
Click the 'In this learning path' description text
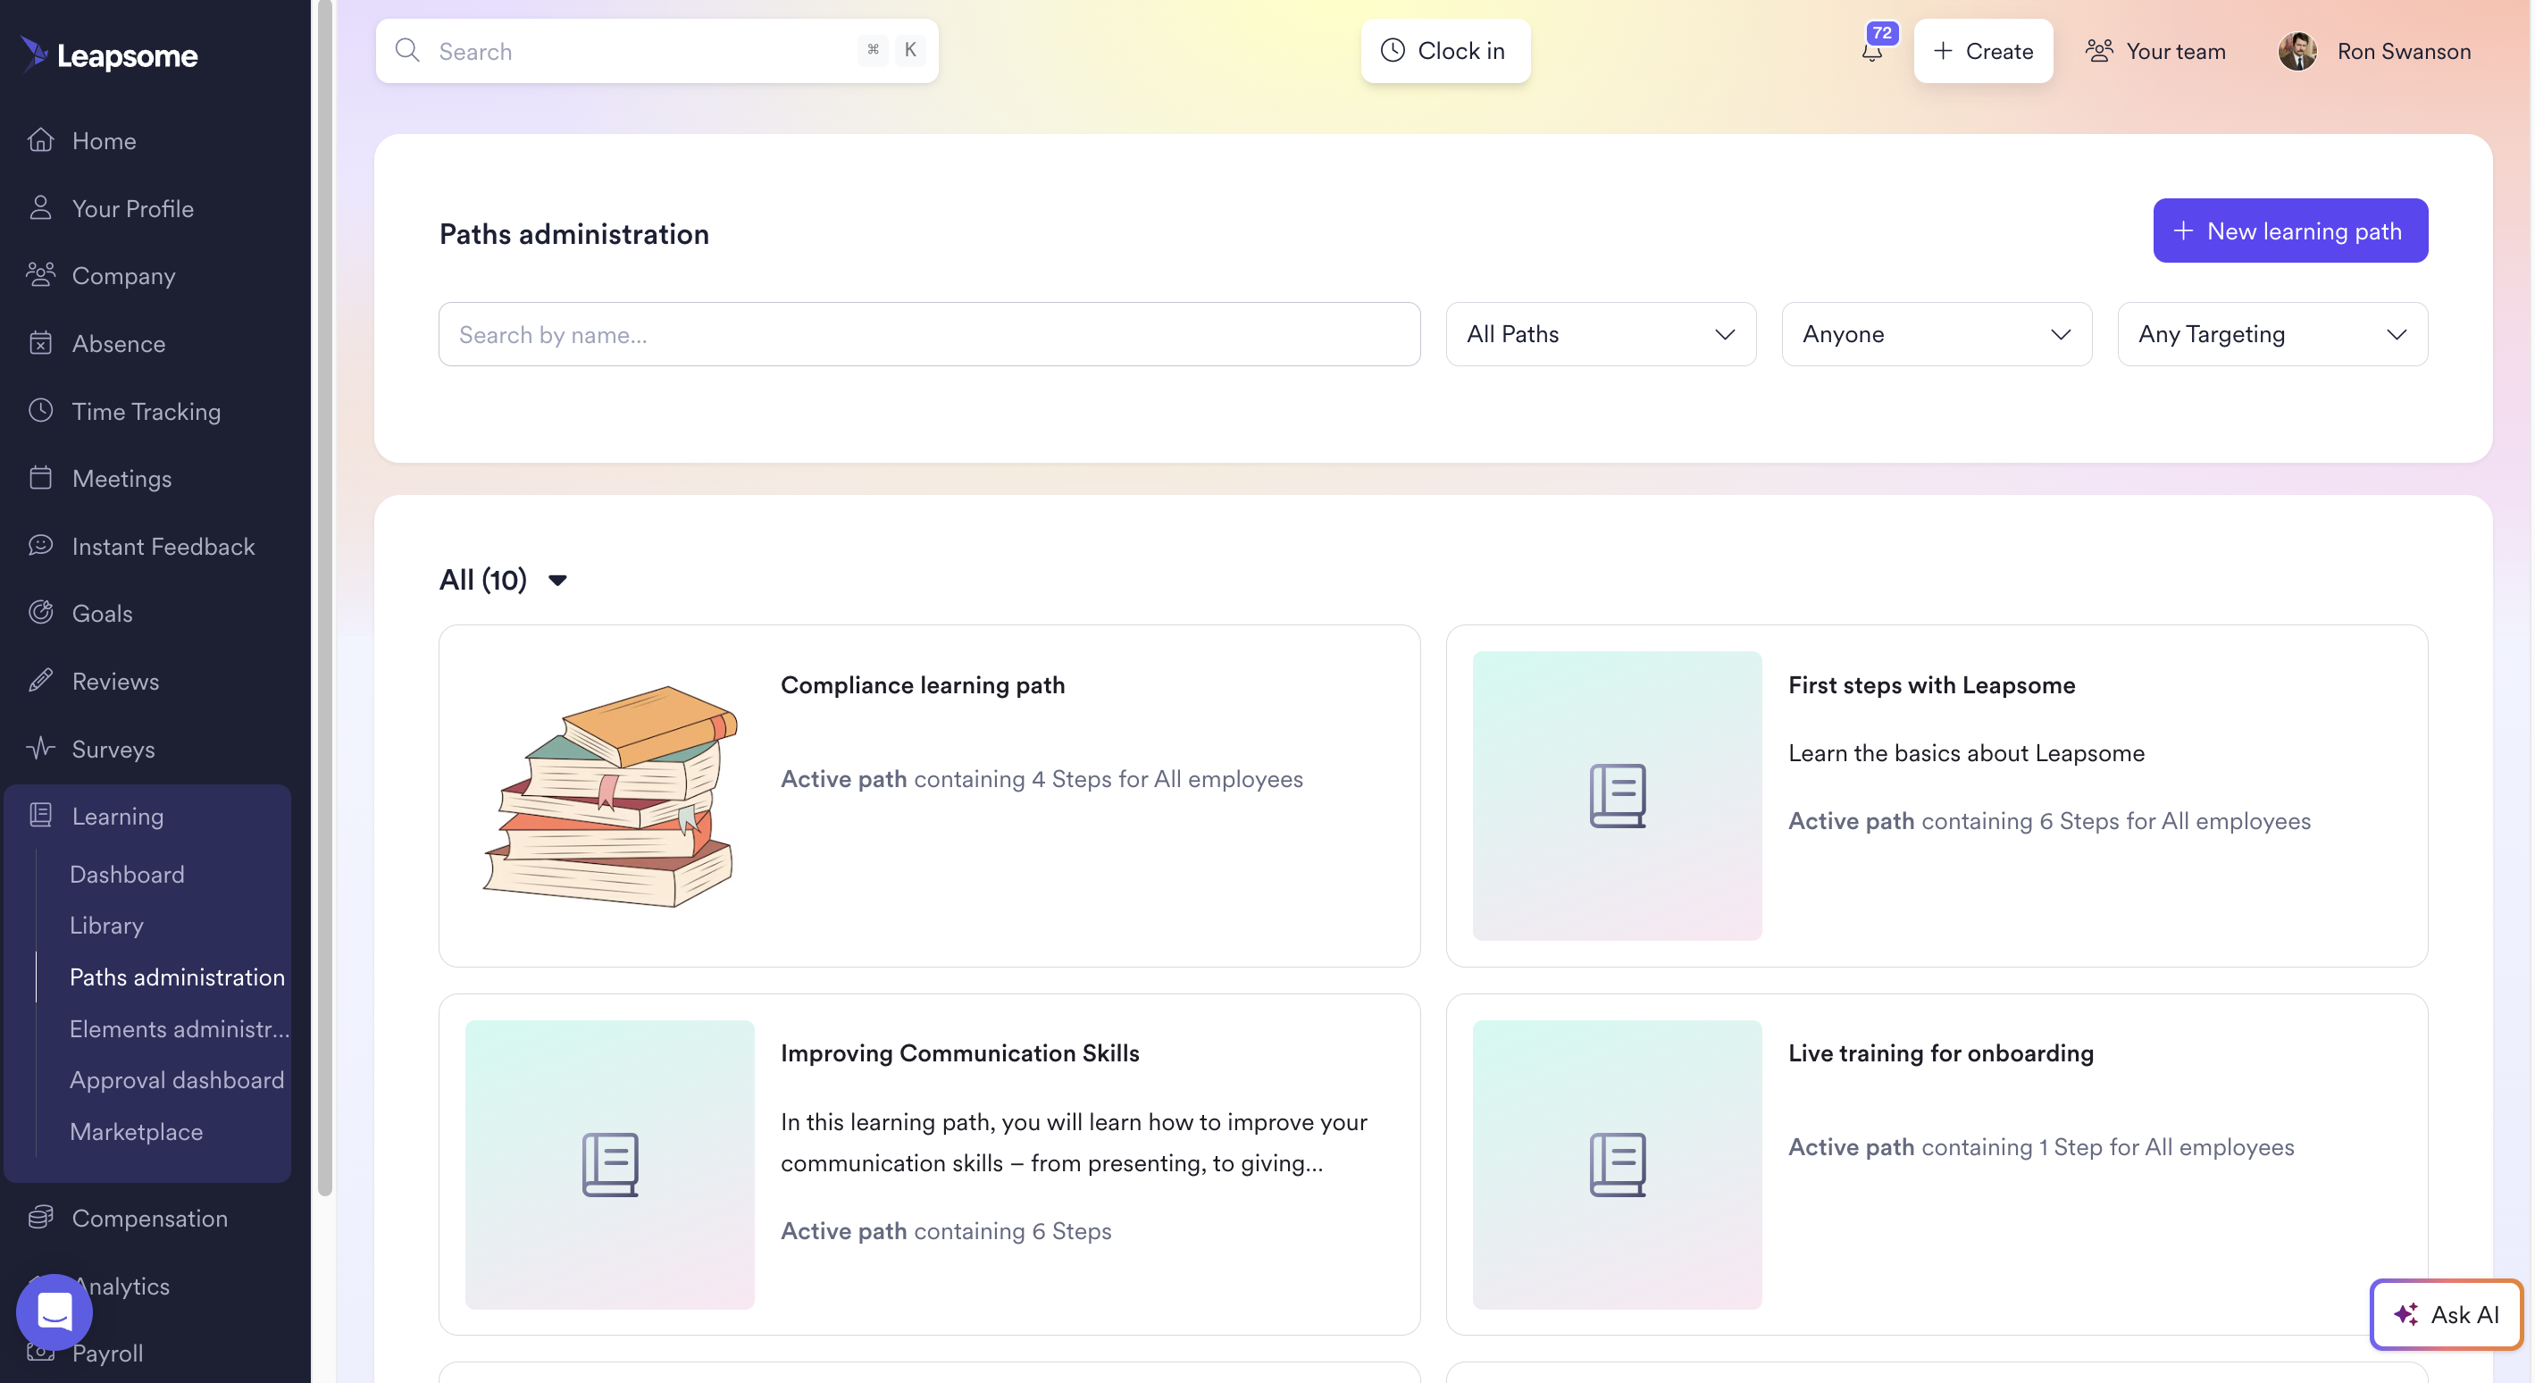[x=1074, y=1143]
